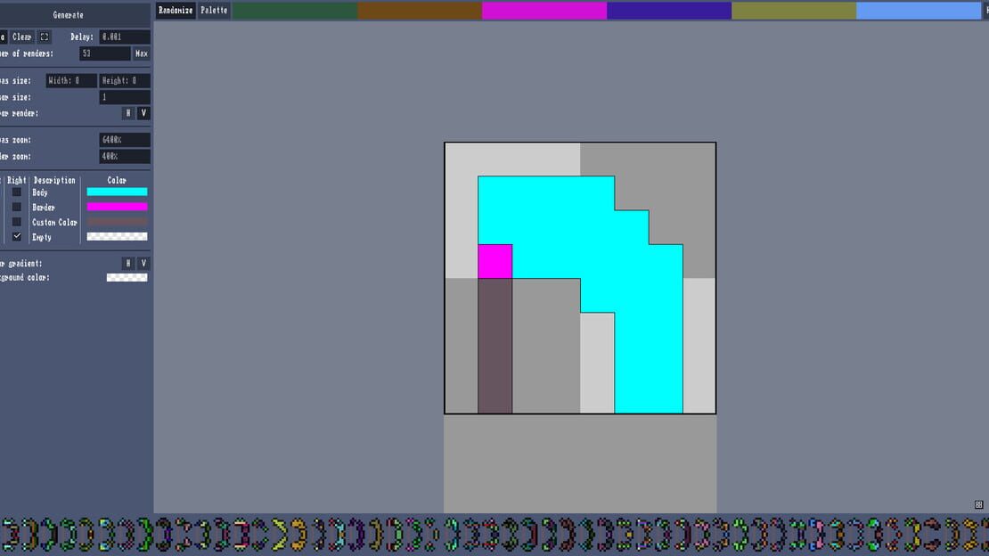The width and height of the screenshot is (989, 556).
Task: Click the "Color" column header
Action: click(x=117, y=181)
